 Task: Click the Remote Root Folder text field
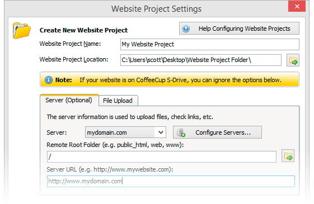(x=162, y=156)
